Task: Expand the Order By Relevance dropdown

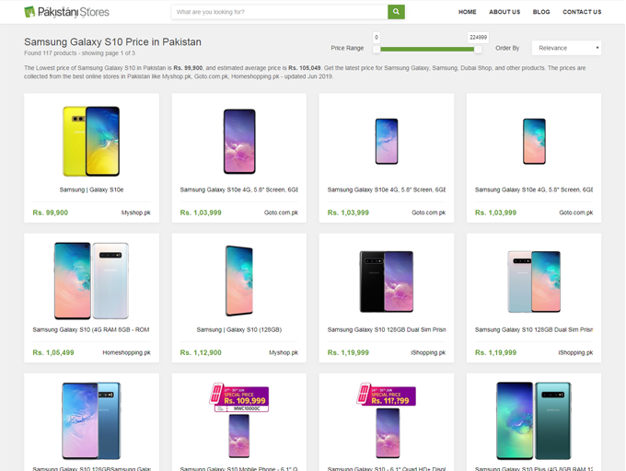Action: pyautogui.click(x=566, y=48)
